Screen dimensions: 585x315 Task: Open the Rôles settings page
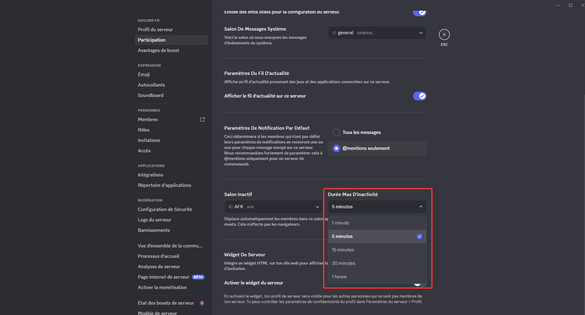coord(144,130)
